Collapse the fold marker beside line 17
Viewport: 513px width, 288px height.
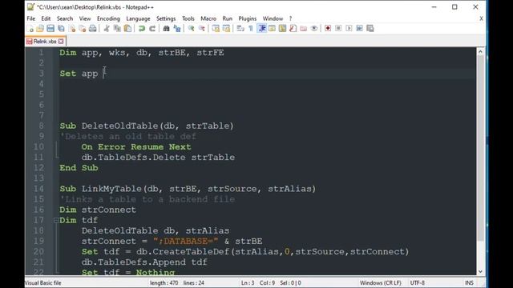[x=56, y=221]
